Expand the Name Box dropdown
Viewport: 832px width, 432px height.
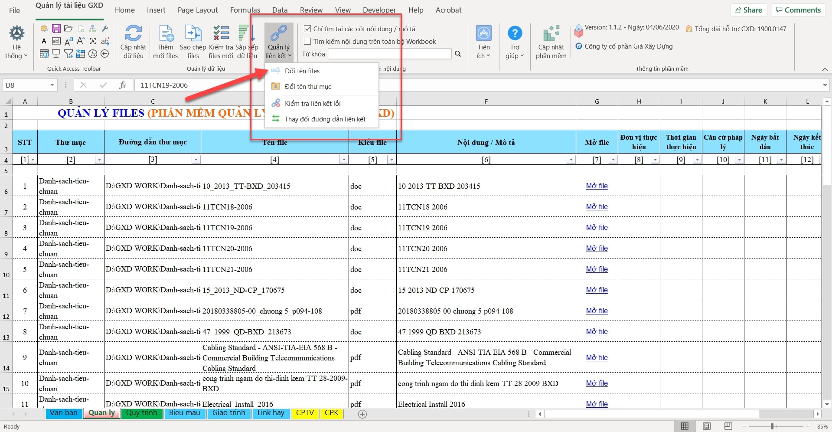pyautogui.click(x=52, y=85)
